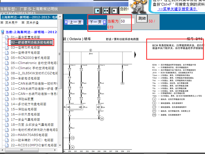
Task: Open 04—座椅调节电路图
Action: [25, 53]
